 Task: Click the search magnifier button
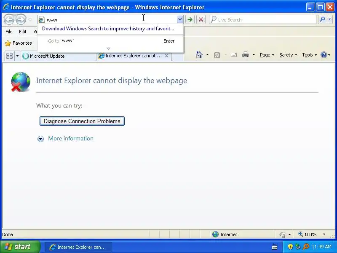click(x=322, y=19)
